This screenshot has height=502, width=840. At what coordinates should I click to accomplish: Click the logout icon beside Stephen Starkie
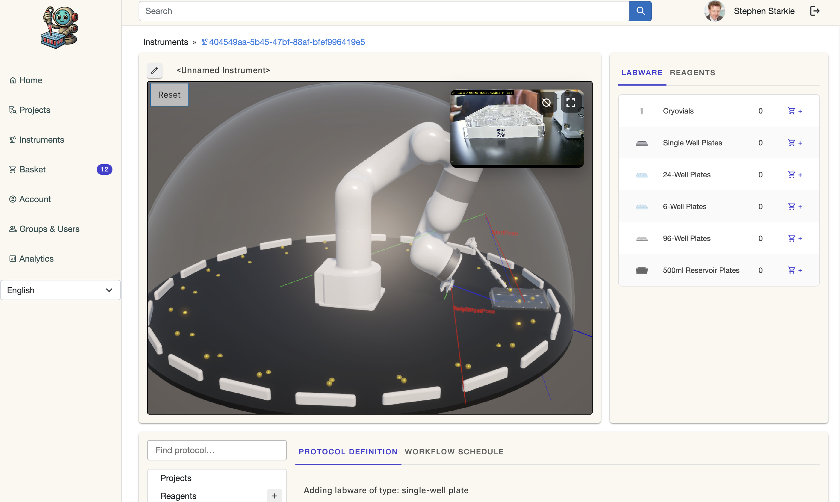pos(814,11)
